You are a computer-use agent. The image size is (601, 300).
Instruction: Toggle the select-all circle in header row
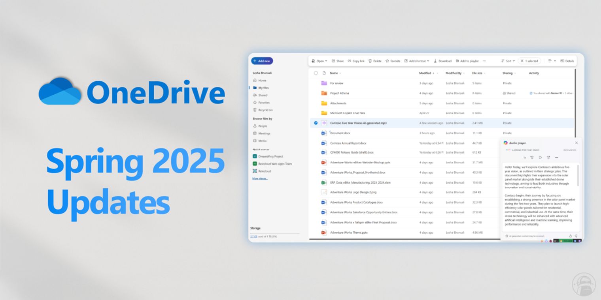[316, 73]
